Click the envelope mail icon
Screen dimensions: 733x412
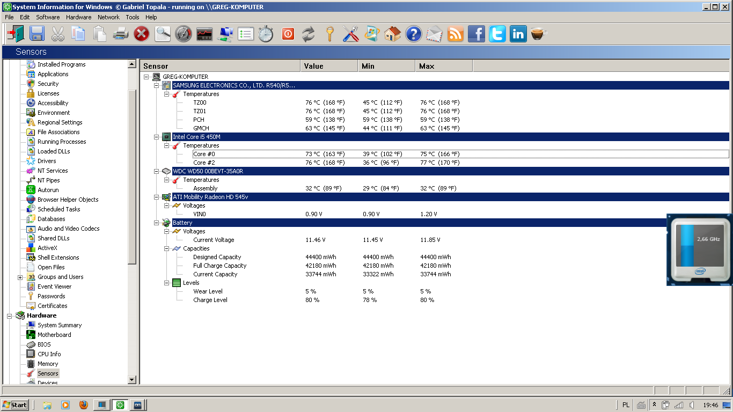click(435, 34)
